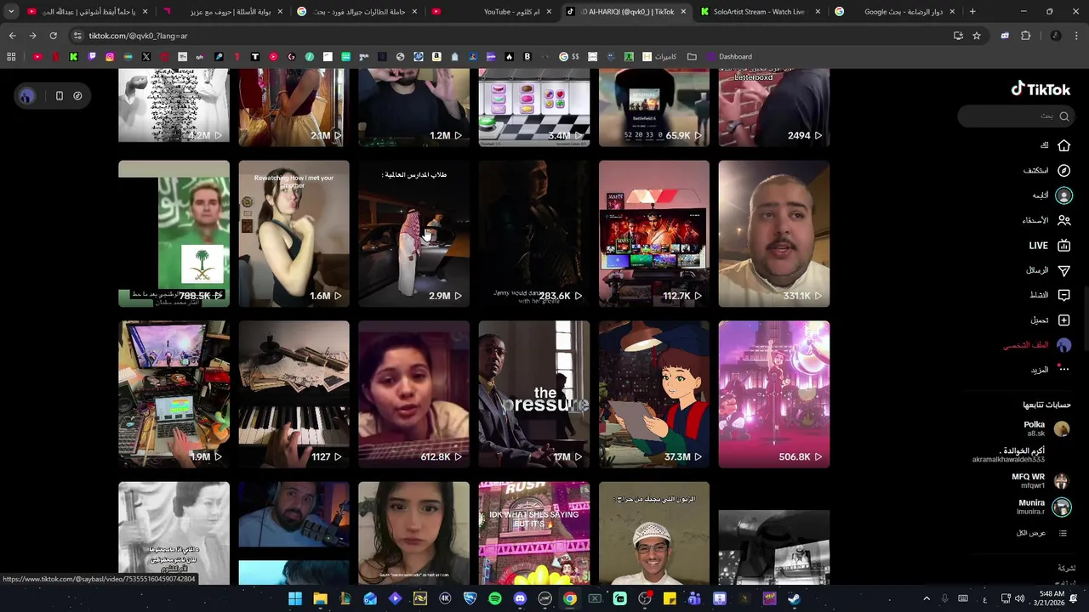Open the LIVE section icon

[x=1063, y=246]
